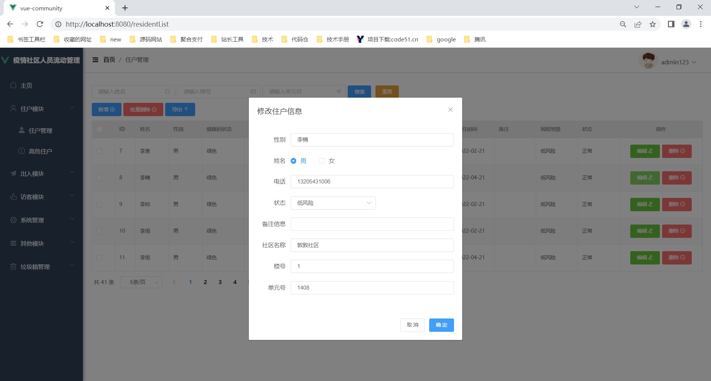Open the Chrome three-dot menu
Screen dimensions: 711x381
(x=701, y=24)
